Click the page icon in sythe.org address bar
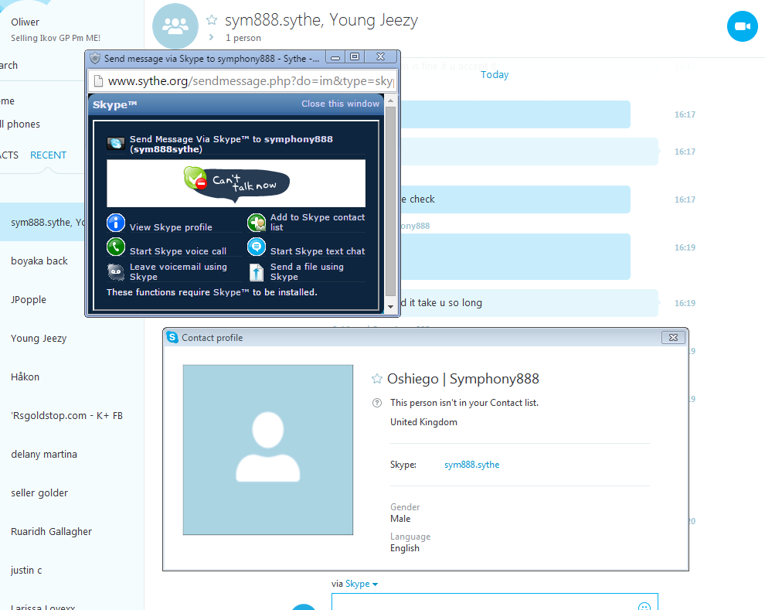Screen dimensions: 765x610 [x=98, y=81]
